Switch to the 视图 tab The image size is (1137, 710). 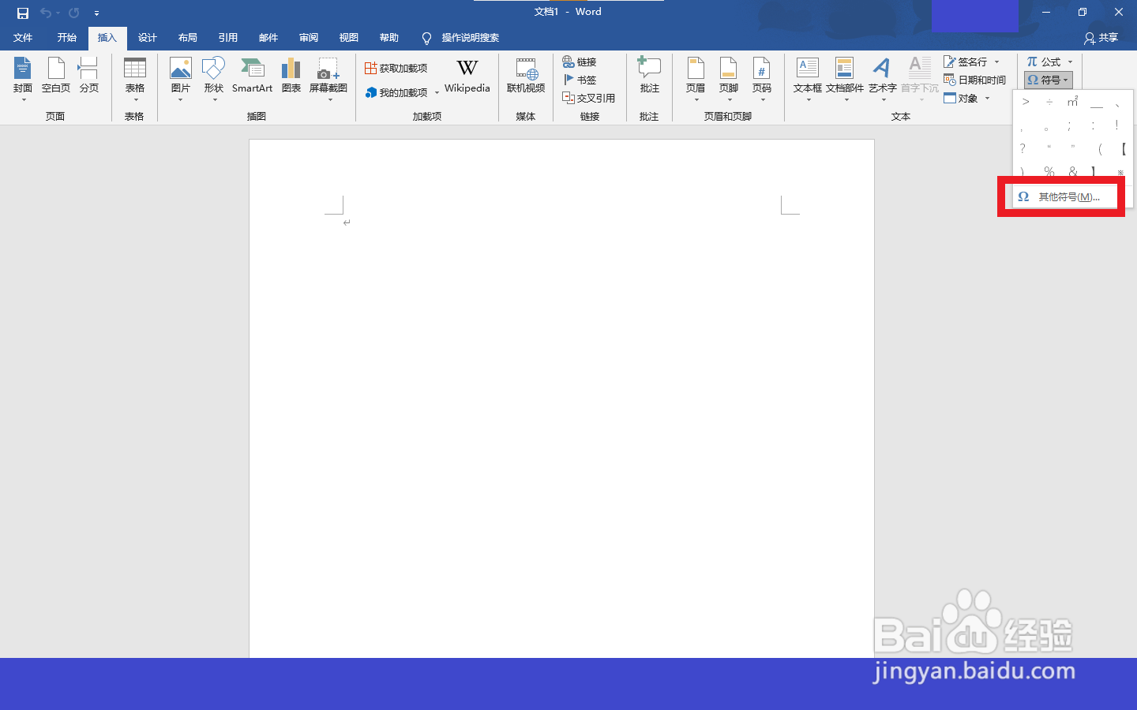click(348, 38)
